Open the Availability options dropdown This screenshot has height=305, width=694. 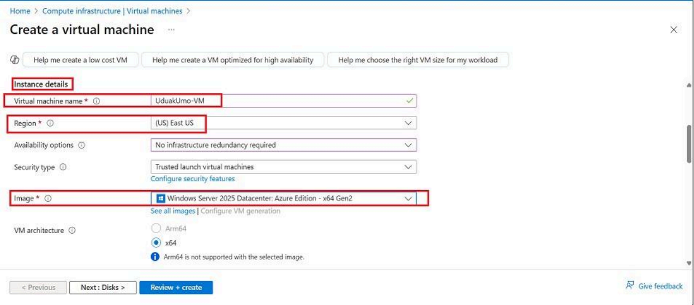point(408,145)
